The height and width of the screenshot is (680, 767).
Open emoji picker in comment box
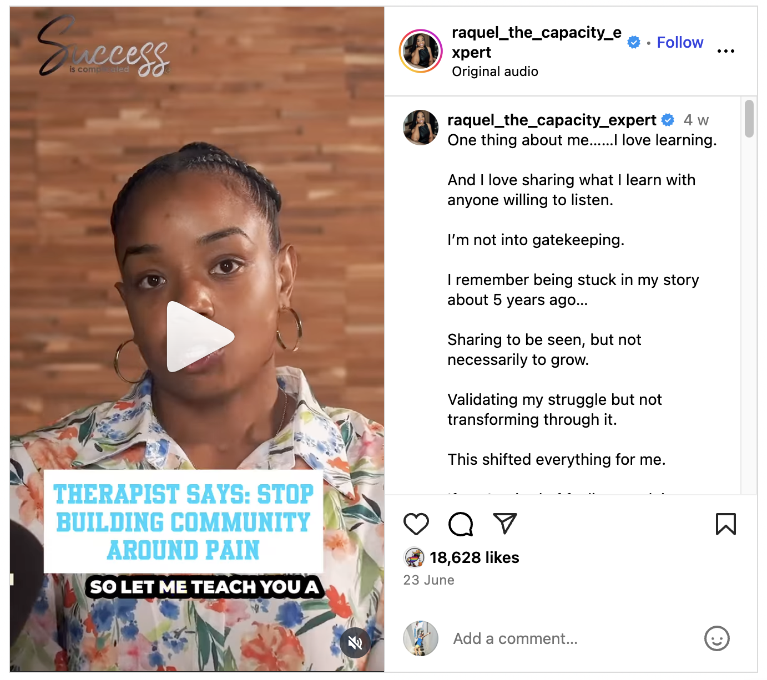pyautogui.click(x=717, y=638)
